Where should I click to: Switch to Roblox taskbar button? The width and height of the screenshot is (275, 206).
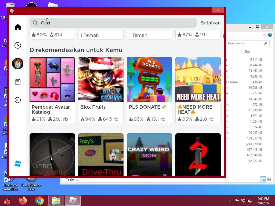(x=73, y=201)
